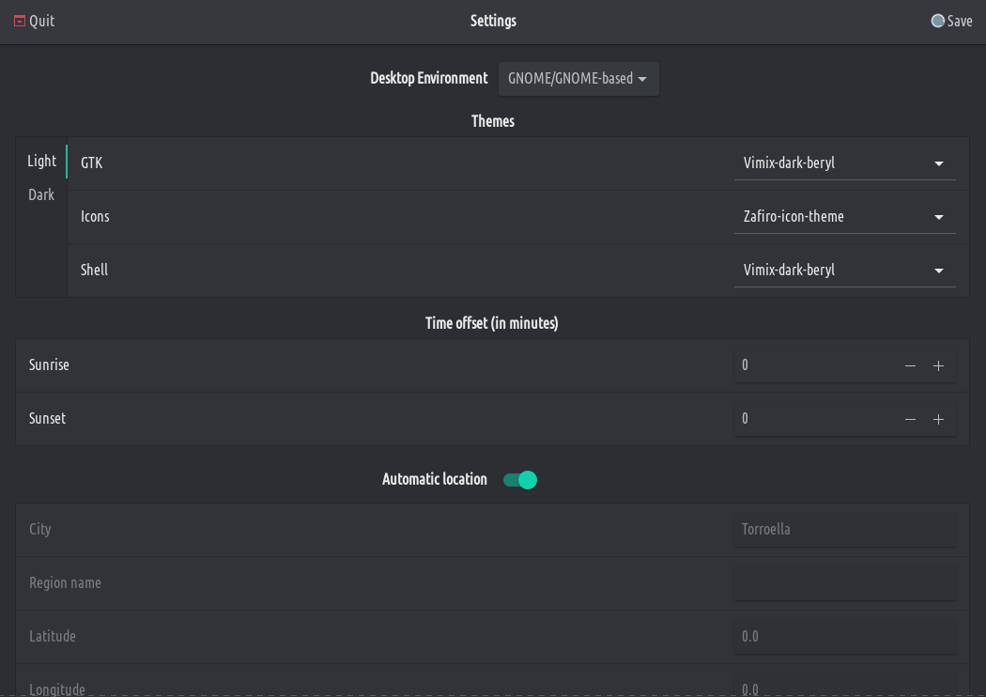
Task: Expand the Icons theme combo box
Action: (x=844, y=217)
